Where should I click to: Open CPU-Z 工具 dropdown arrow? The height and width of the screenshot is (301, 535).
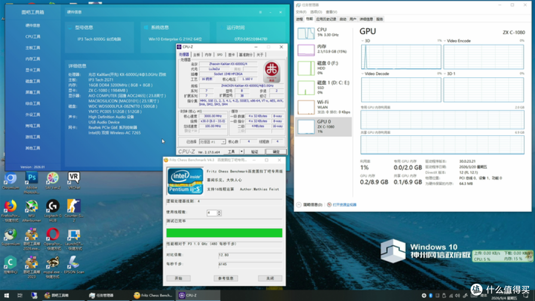(x=241, y=151)
